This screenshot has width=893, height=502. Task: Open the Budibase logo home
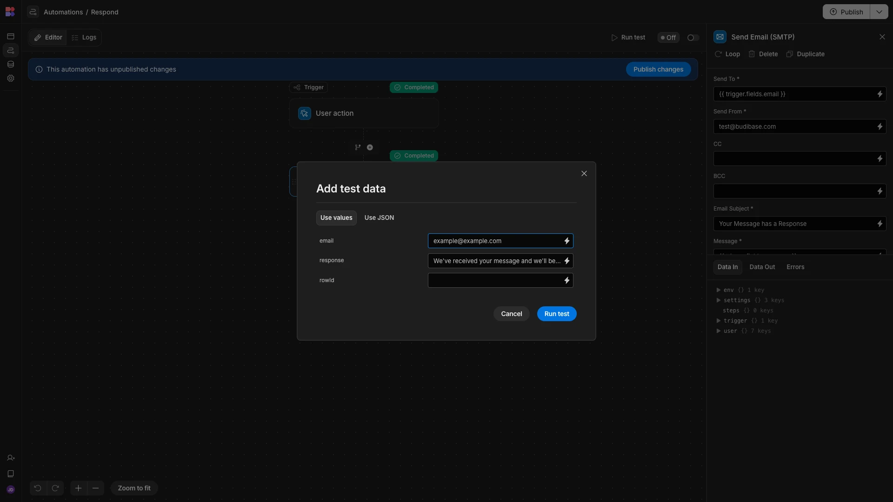[x=10, y=12]
